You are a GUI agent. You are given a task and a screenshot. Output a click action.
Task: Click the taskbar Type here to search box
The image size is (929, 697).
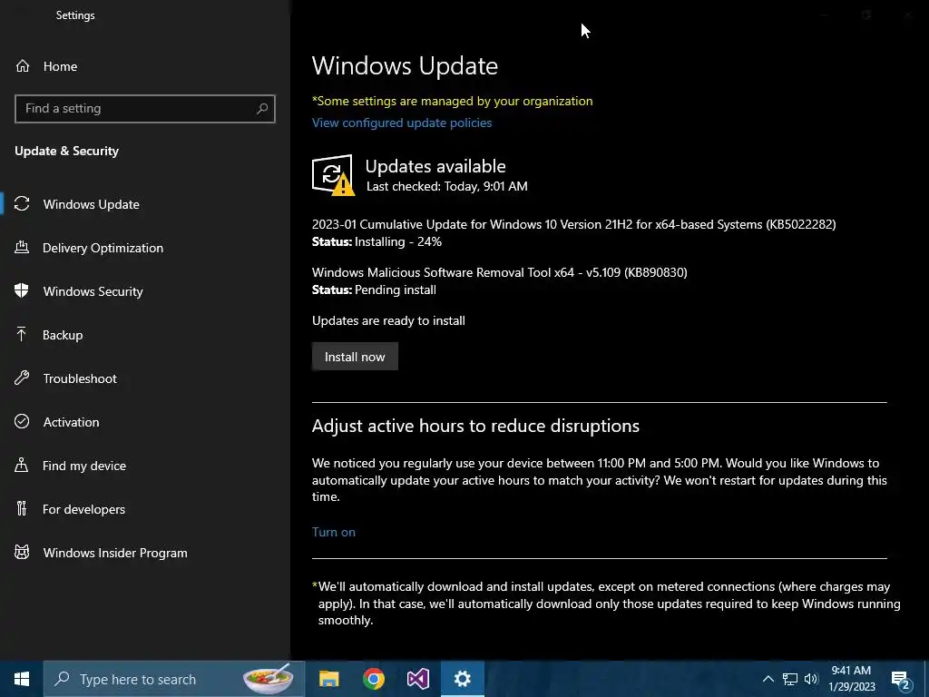(174, 679)
